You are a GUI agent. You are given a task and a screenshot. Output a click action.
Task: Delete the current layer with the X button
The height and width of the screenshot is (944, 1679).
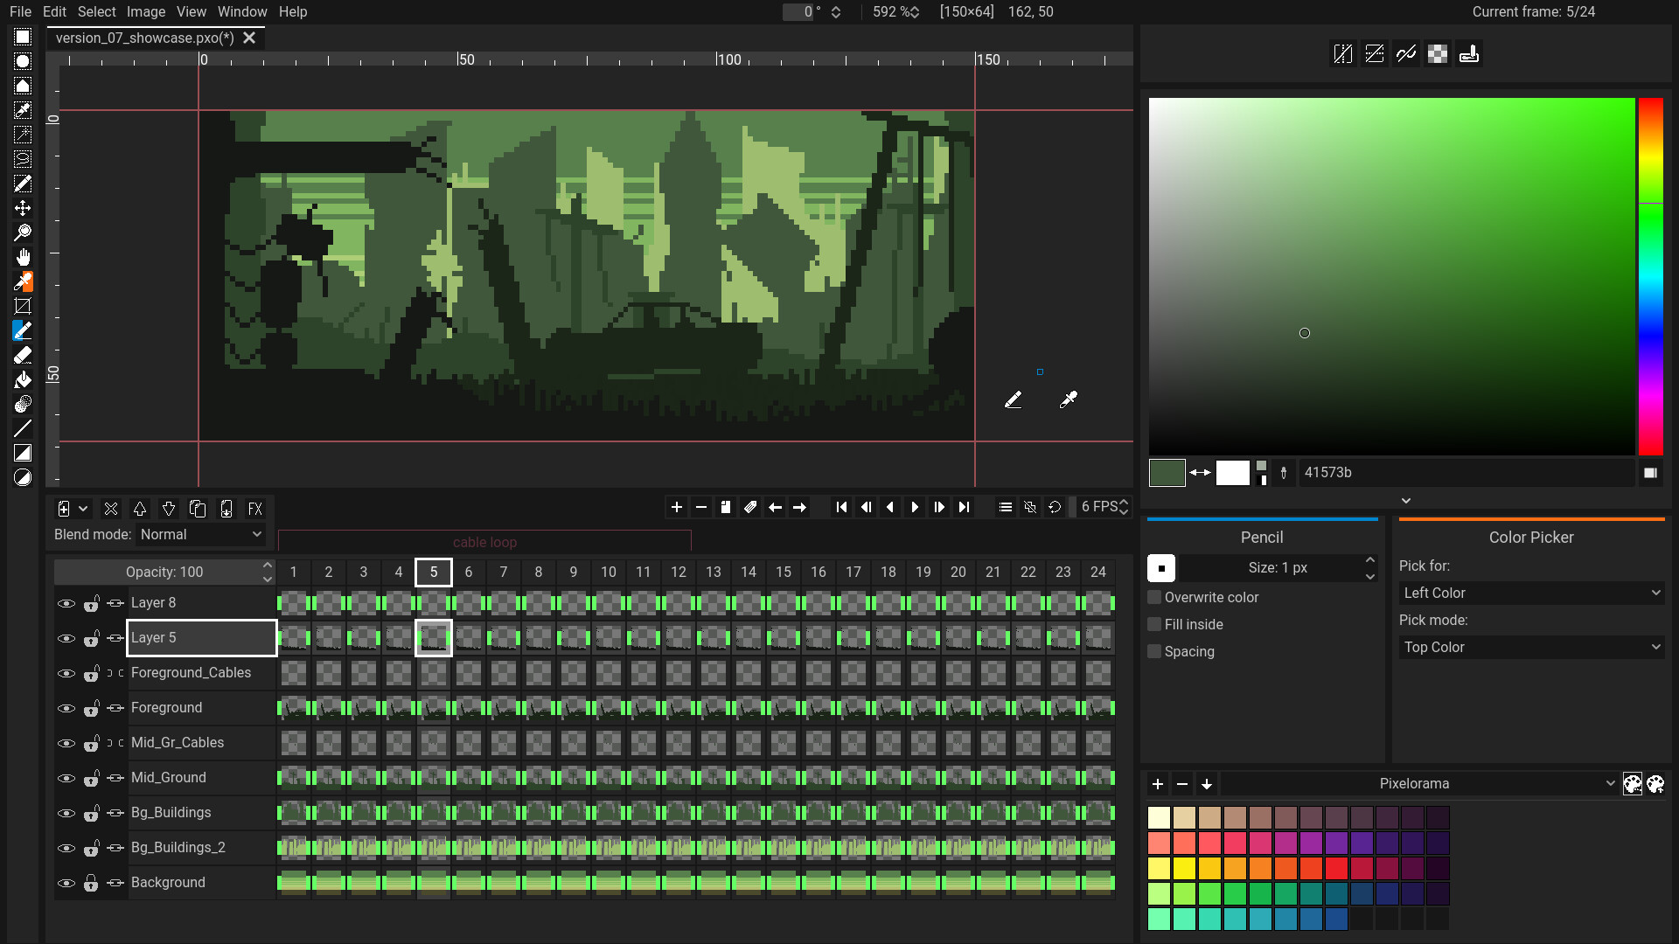click(111, 509)
